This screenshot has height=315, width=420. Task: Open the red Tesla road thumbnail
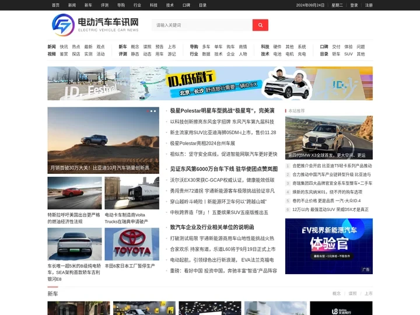75,193
